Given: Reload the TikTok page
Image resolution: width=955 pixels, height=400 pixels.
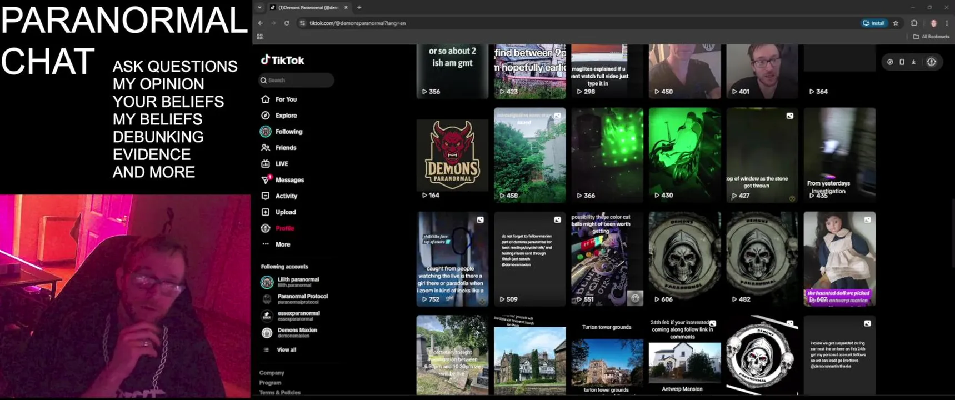Looking at the screenshot, I should pyautogui.click(x=287, y=23).
